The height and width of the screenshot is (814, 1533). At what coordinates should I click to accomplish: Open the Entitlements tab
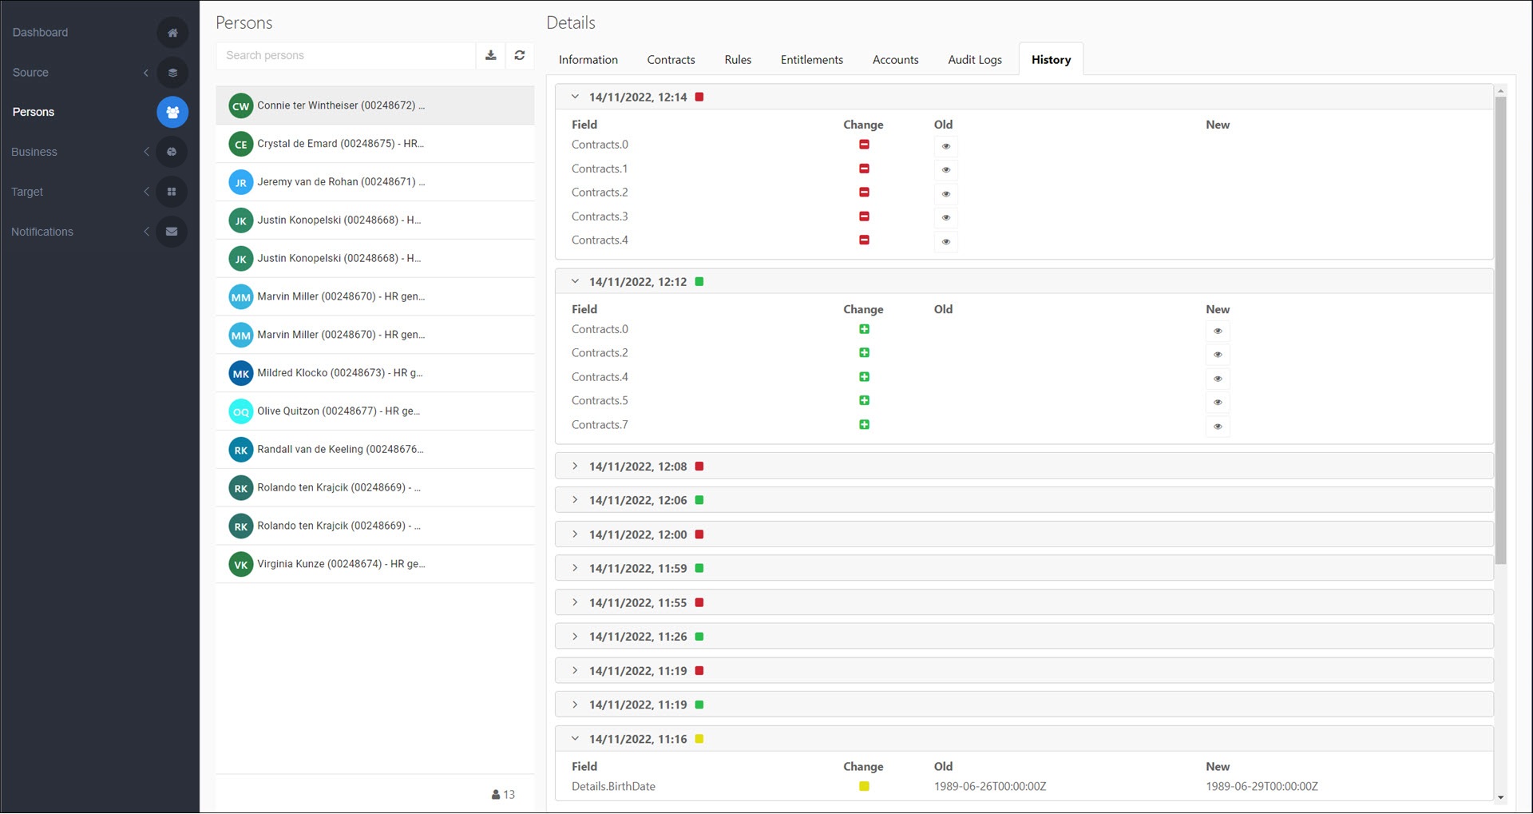[812, 60]
